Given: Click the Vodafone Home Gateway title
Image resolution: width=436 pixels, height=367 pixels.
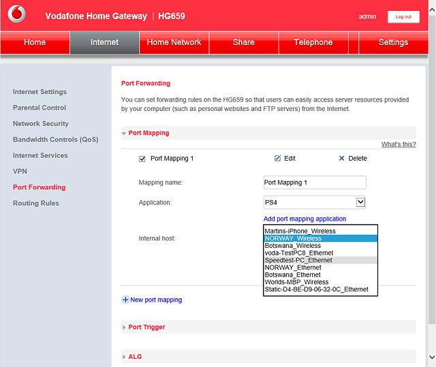Looking at the screenshot, I should [96, 16].
